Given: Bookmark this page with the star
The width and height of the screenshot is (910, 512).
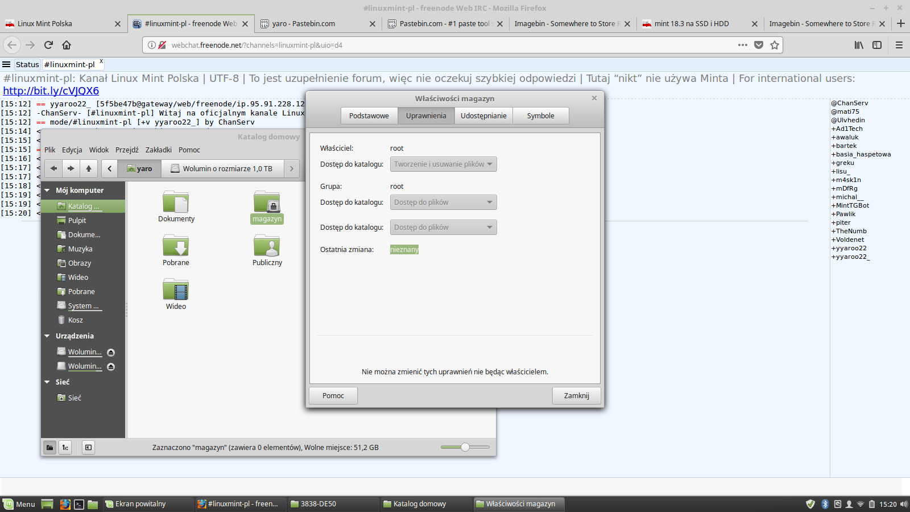Looking at the screenshot, I should (x=775, y=45).
